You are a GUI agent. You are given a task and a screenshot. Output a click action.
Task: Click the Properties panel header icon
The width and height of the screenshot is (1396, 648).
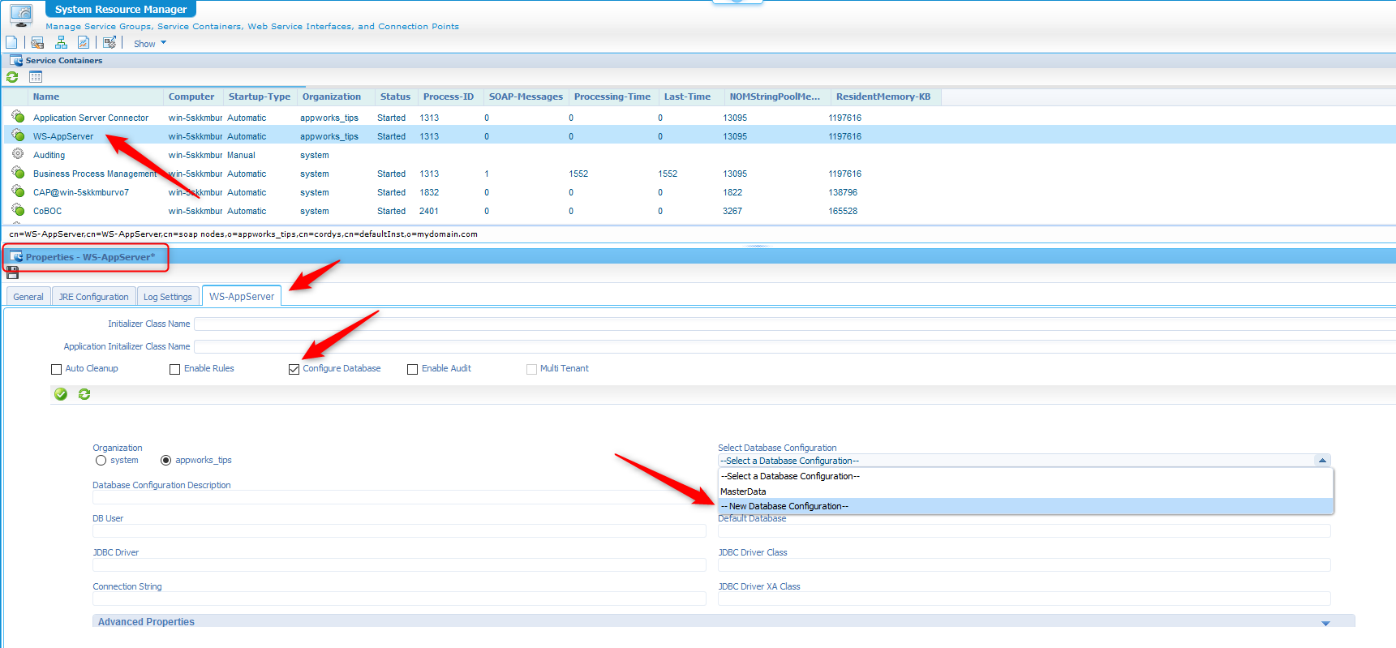click(x=16, y=256)
